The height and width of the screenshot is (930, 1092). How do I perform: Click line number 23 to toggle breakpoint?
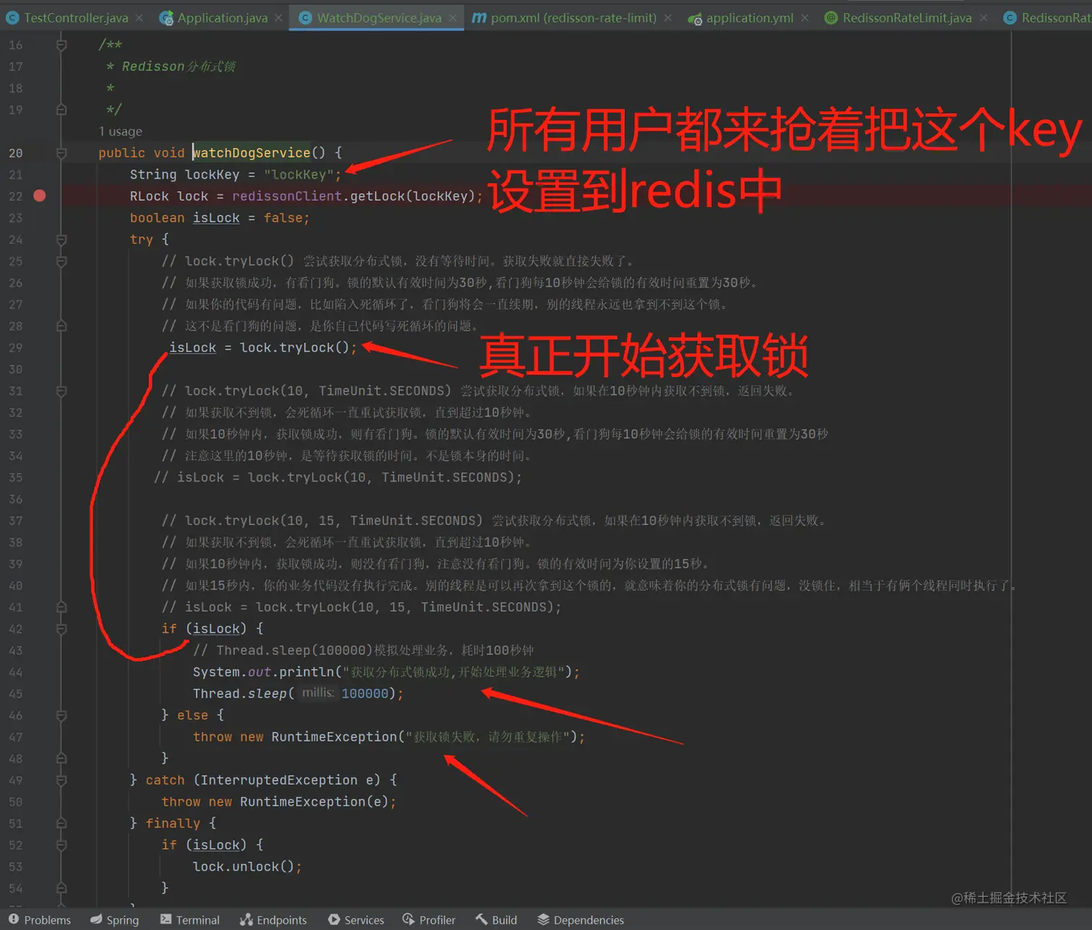[16, 218]
